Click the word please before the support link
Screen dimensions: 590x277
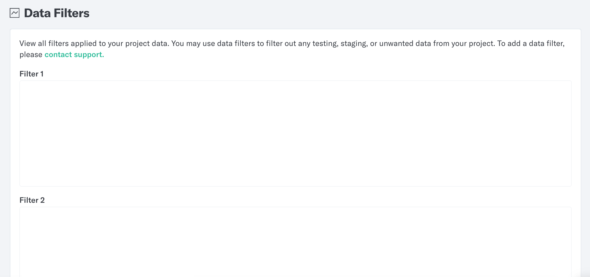coord(31,55)
